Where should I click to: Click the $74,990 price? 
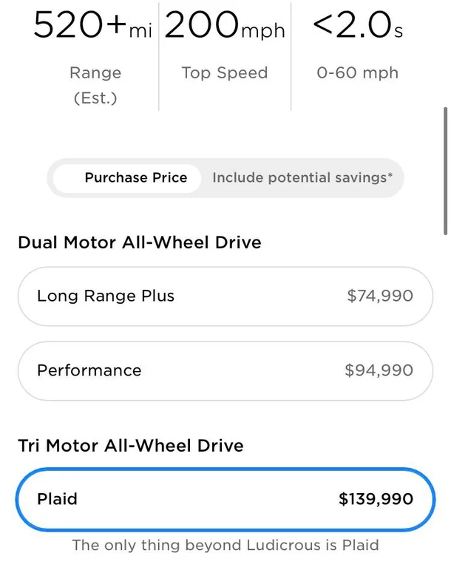click(380, 296)
